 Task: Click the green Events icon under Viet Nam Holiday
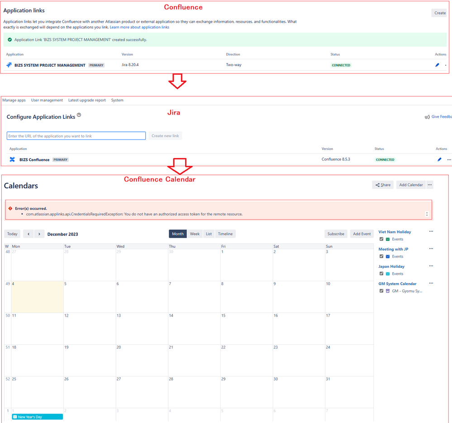(x=388, y=239)
